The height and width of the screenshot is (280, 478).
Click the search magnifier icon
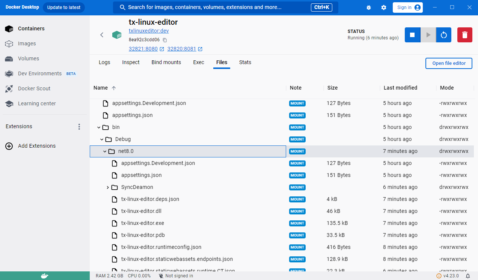(x=122, y=7)
